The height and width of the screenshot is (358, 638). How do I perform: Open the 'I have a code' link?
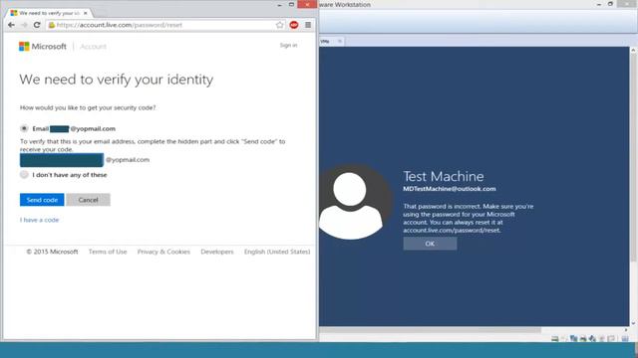tap(40, 220)
